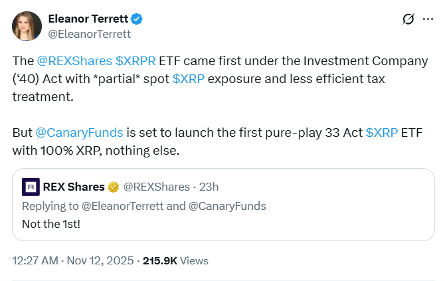Open the three-dot More options menu
The width and height of the screenshot is (445, 281).
tap(428, 20)
